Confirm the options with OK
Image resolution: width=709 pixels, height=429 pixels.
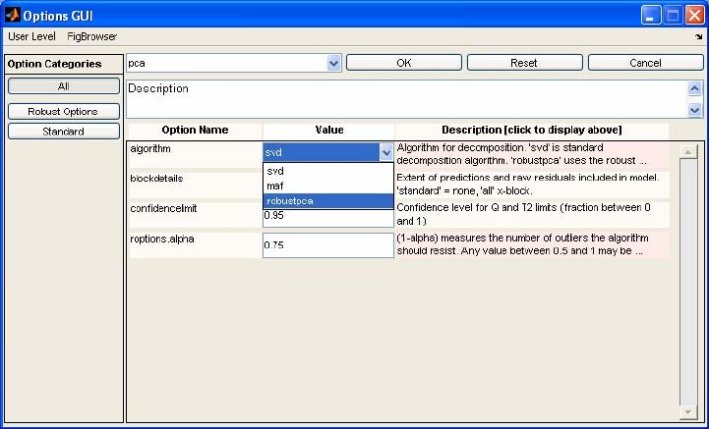[404, 63]
